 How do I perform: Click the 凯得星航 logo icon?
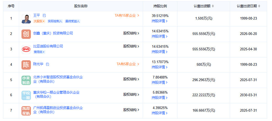coord(26,111)
